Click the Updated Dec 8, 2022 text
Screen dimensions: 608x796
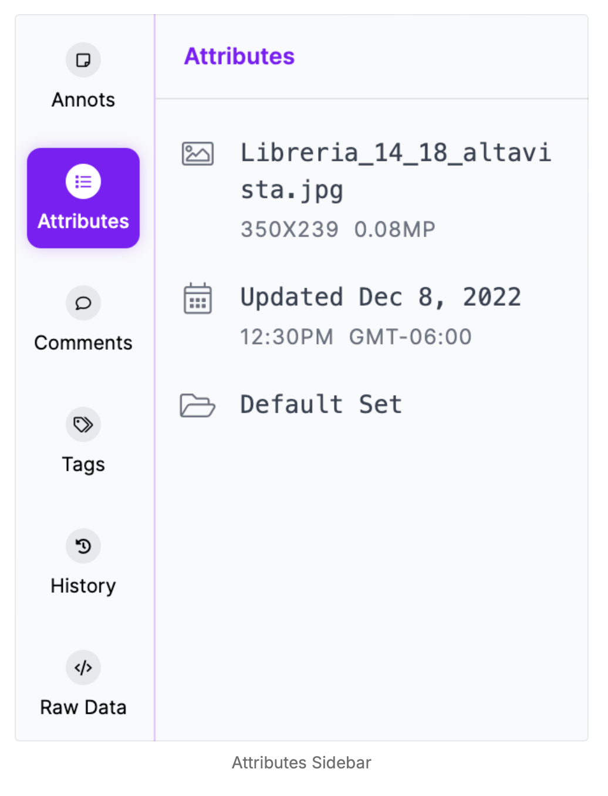(380, 297)
